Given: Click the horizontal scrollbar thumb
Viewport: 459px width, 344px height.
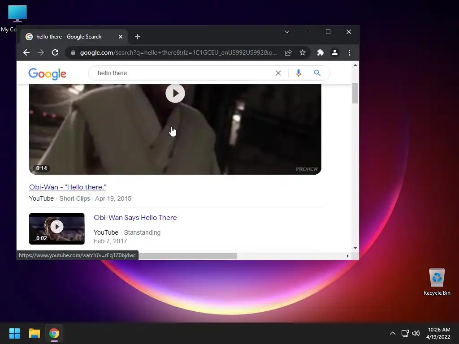Looking at the screenshot, I should click(x=188, y=256).
